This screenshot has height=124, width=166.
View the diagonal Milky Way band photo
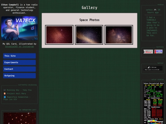[x=89, y=35]
